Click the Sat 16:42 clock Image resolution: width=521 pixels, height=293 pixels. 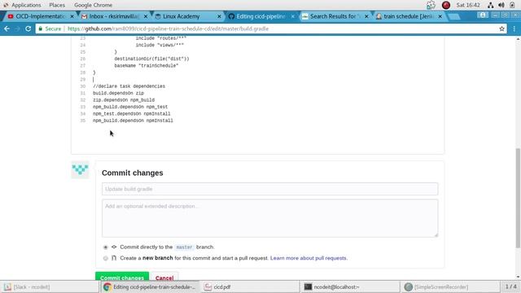pyautogui.click(x=468, y=5)
